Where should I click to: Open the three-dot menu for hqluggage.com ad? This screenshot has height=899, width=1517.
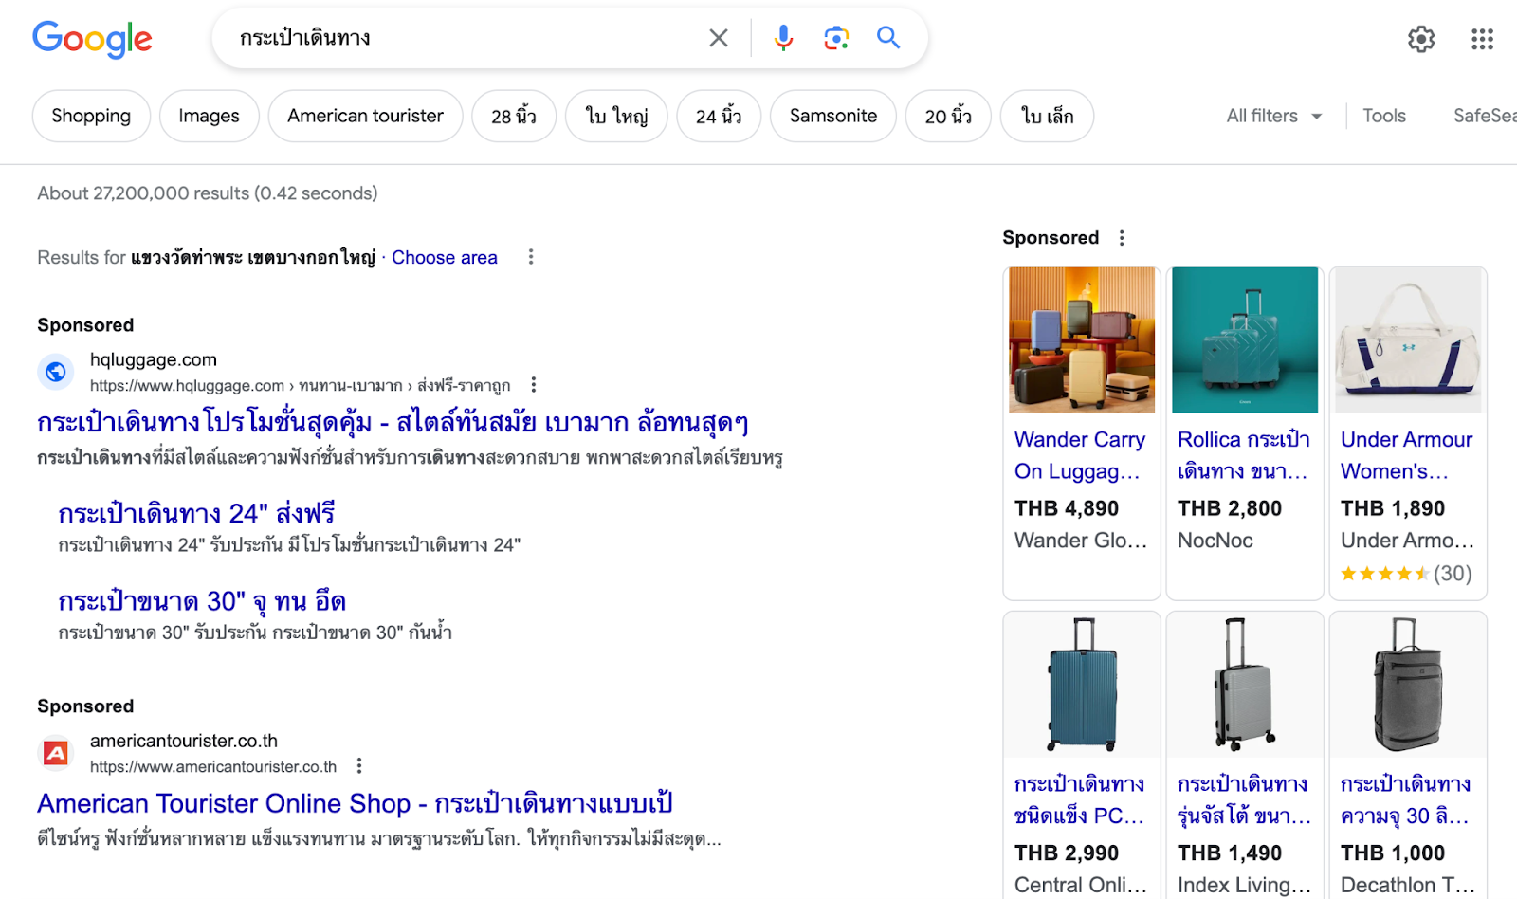tap(534, 385)
